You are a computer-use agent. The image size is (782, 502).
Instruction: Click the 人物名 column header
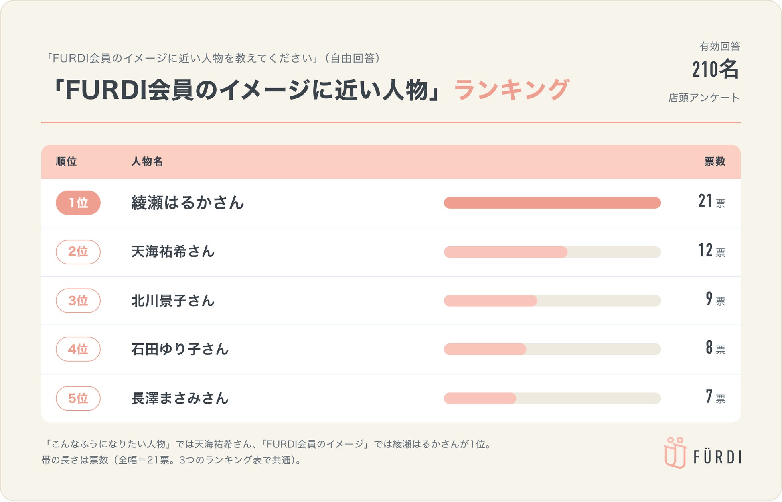click(x=147, y=161)
